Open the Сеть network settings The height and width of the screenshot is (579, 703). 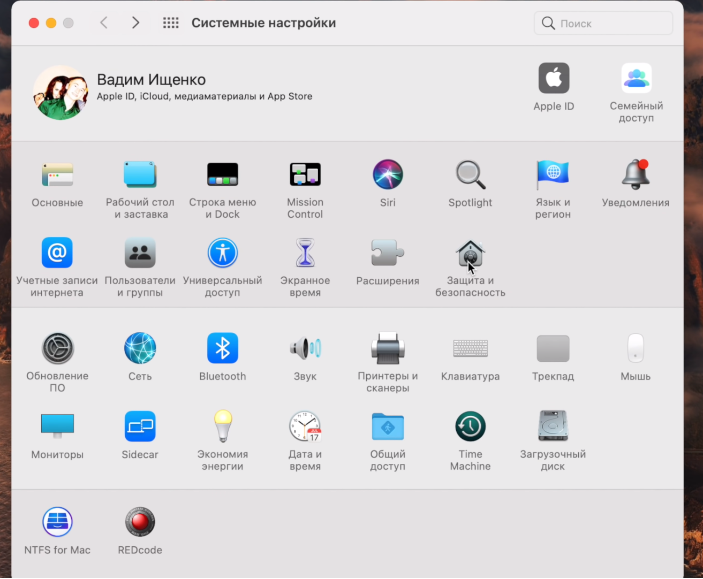pyautogui.click(x=140, y=348)
